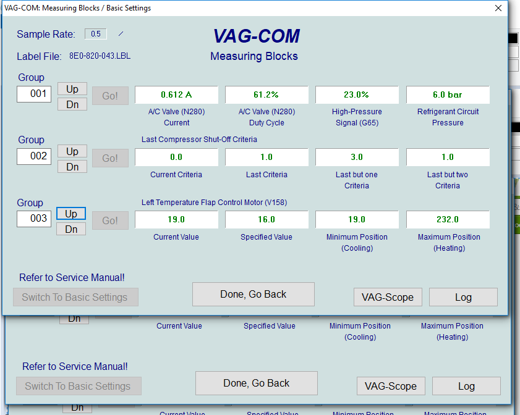Open VAG-Scope in background window
520x415 pixels.
click(x=391, y=386)
